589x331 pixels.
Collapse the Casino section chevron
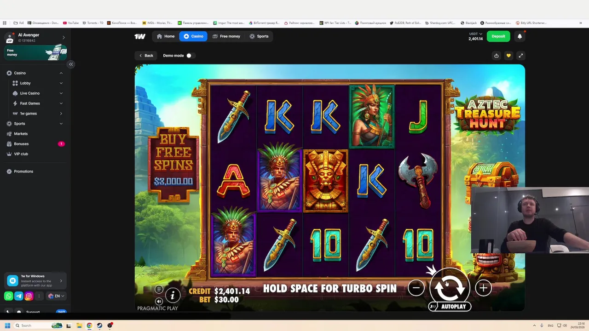point(61,73)
